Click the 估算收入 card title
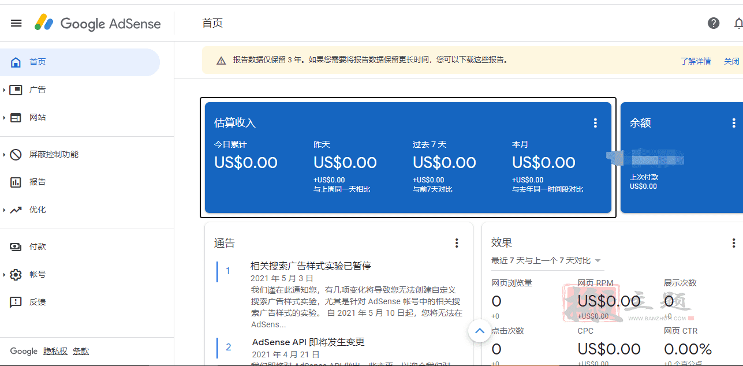The image size is (743, 366). tap(235, 123)
